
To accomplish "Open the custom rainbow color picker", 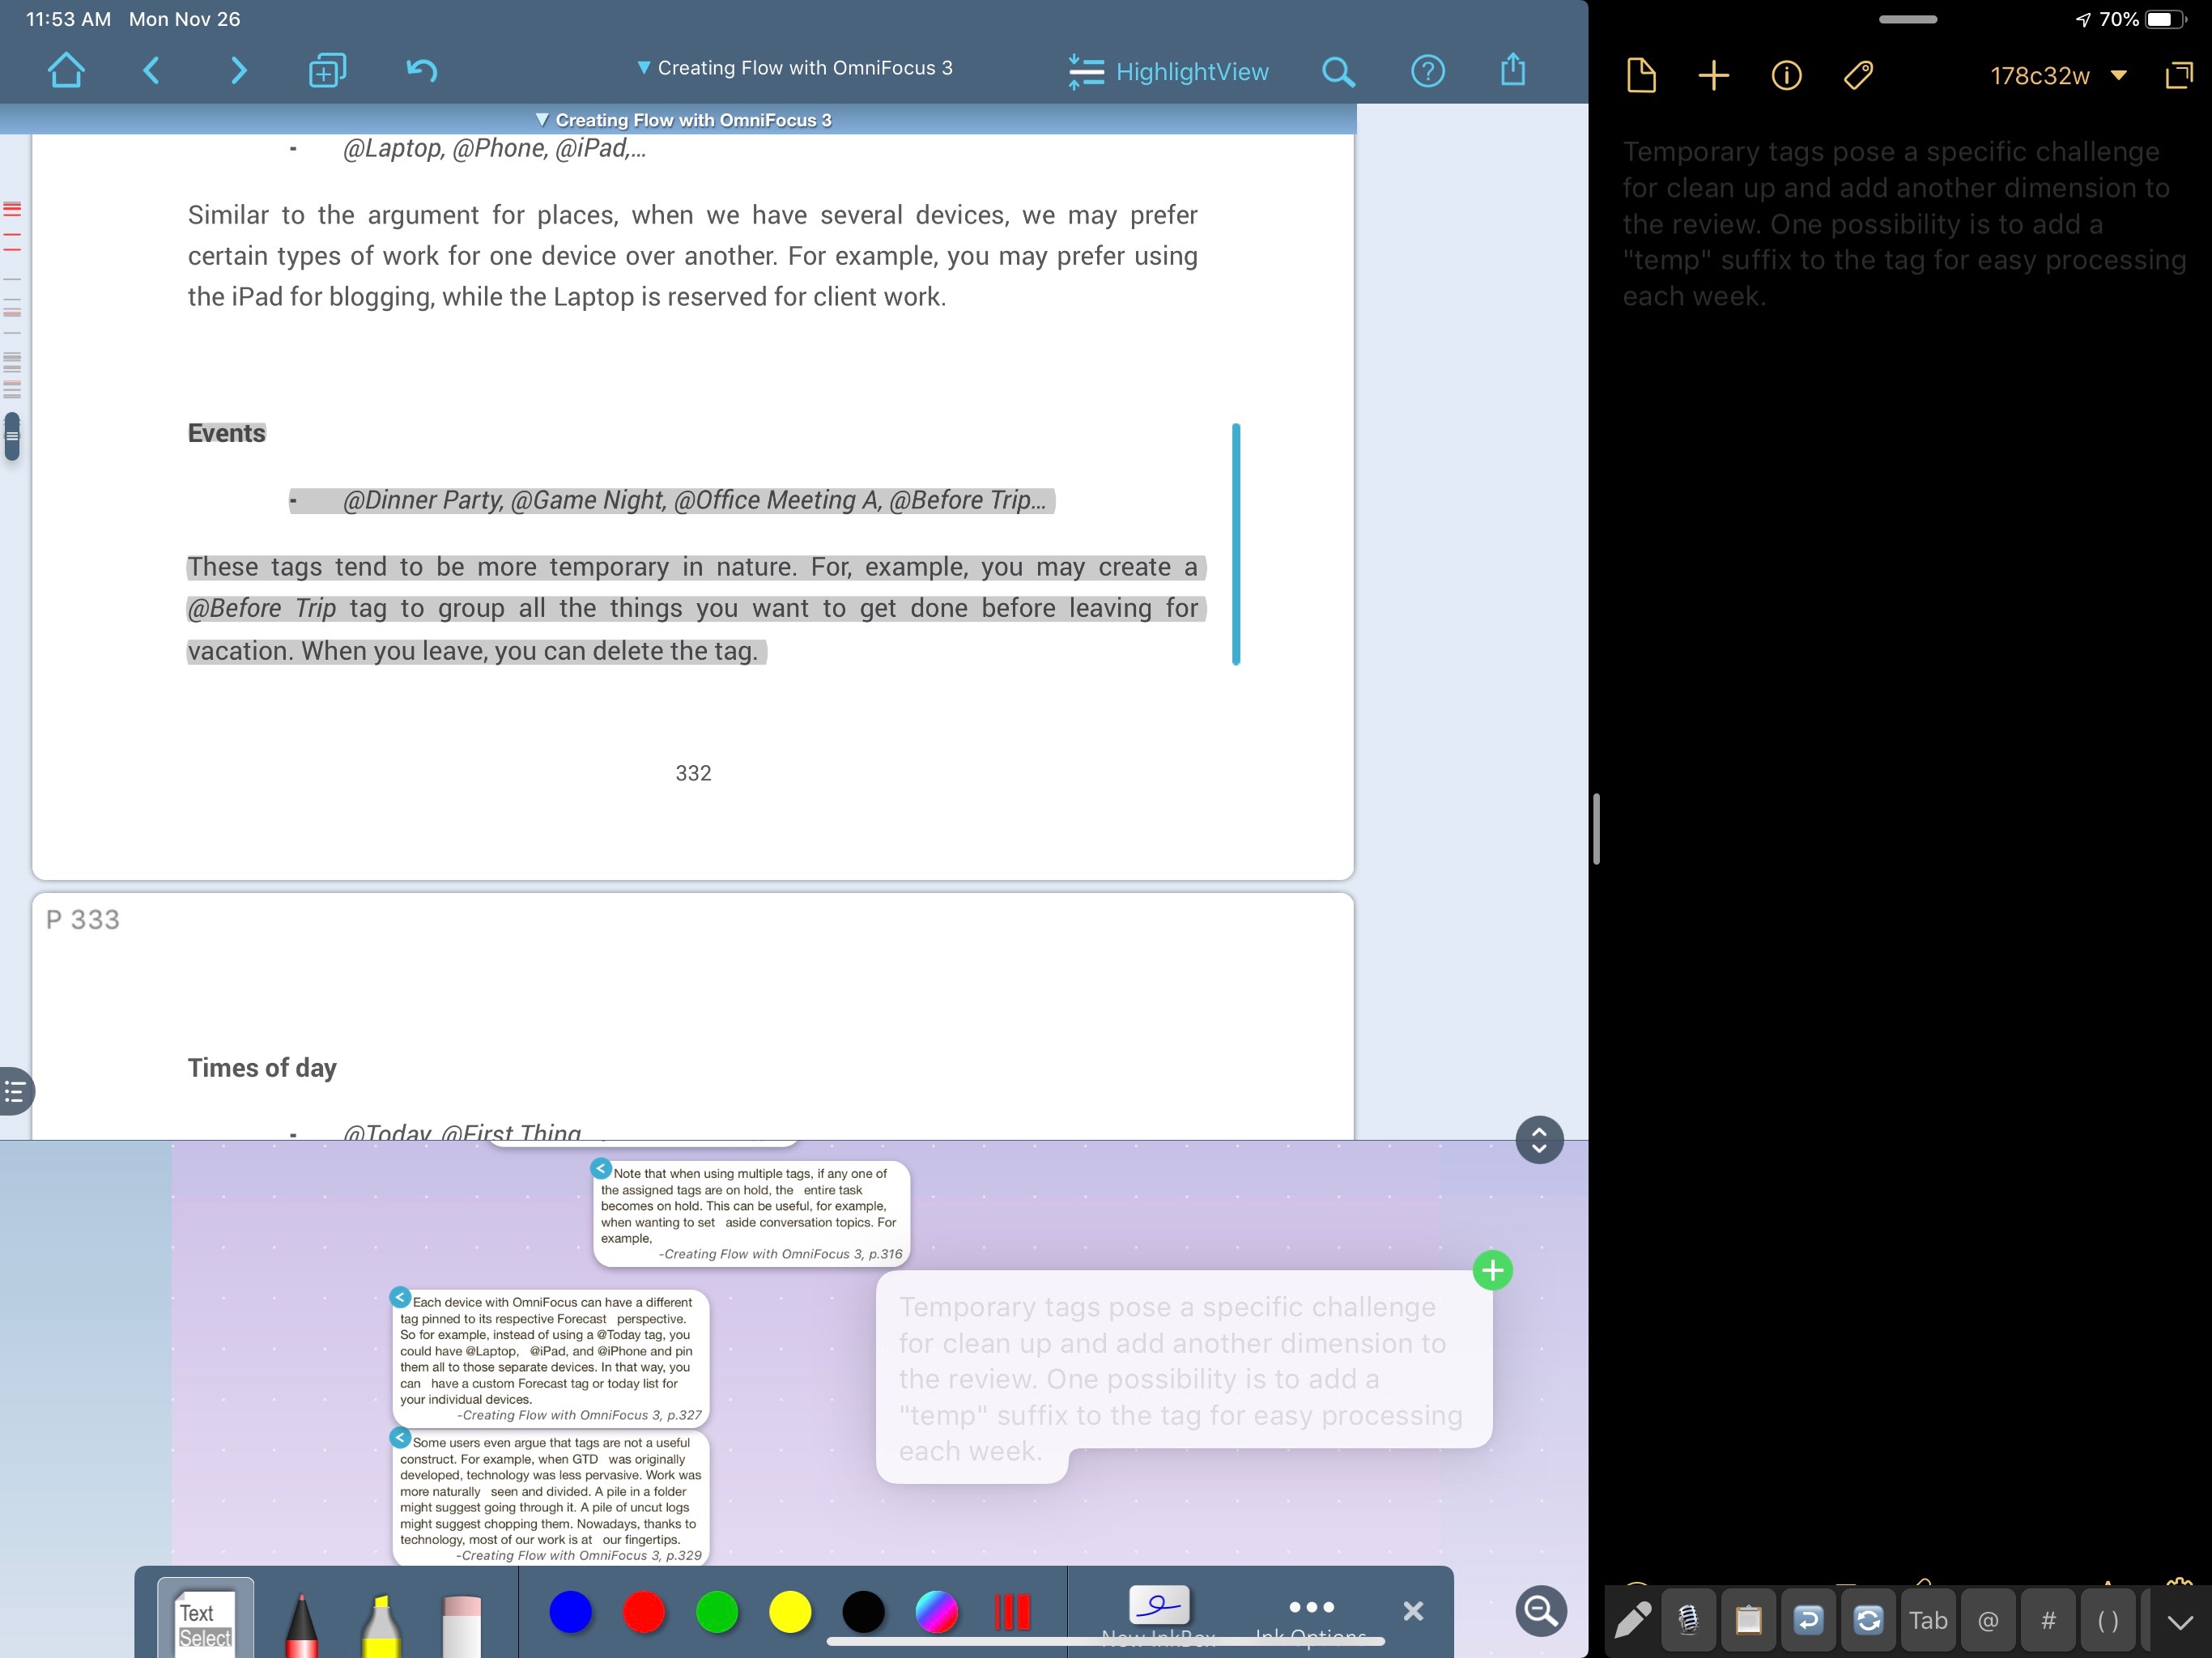I will pos(936,1612).
